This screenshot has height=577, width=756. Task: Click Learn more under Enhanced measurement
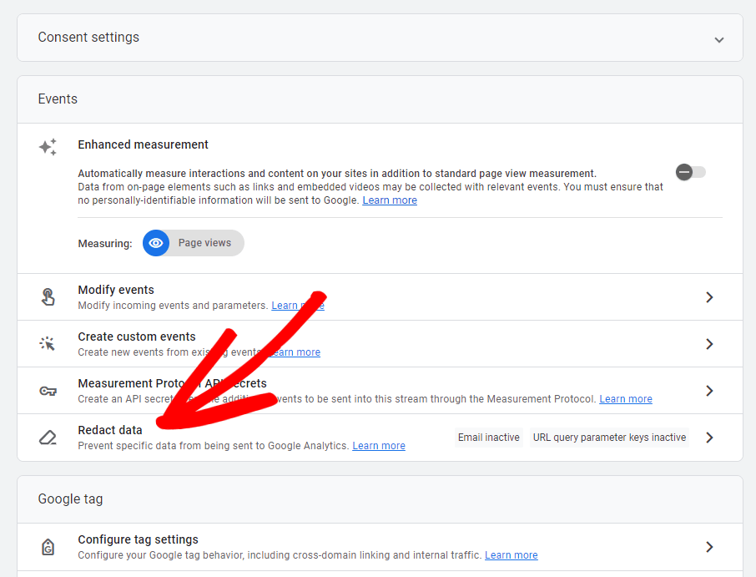(389, 200)
